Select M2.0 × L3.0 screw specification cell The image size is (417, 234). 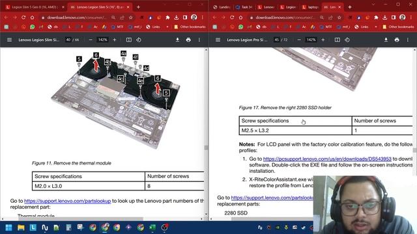click(x=89, y=186)
